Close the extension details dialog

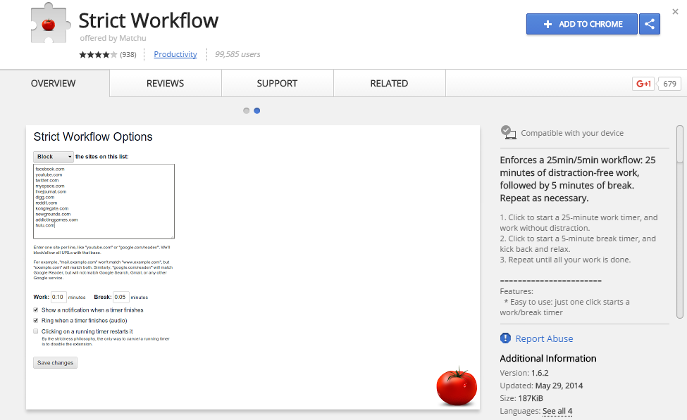(x=675, y=12)
